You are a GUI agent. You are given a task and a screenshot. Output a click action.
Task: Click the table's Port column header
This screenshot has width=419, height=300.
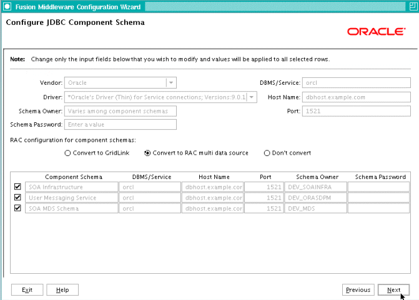pyautogui.click(x=265, y=177)
